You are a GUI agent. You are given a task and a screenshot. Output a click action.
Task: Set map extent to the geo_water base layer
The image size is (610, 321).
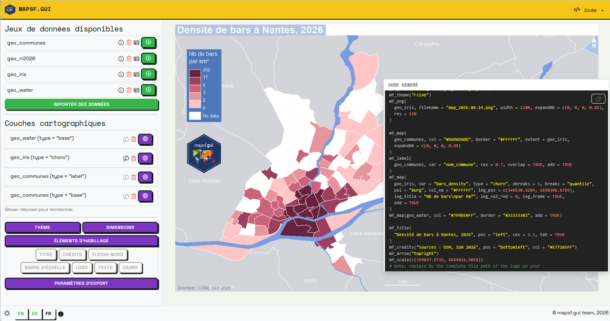click(x=126, y=139)
